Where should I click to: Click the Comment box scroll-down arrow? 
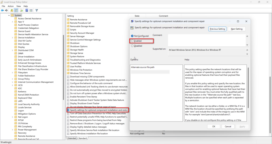pos(247,45)
